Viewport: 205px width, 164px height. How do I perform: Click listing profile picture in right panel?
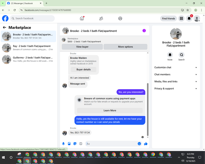[176, 34]
